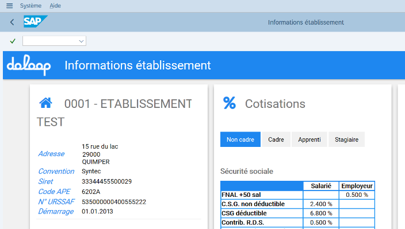This screenshot has height=229, width=405.
Task: Click the N° URSSAF label
Action: point(56,201)
